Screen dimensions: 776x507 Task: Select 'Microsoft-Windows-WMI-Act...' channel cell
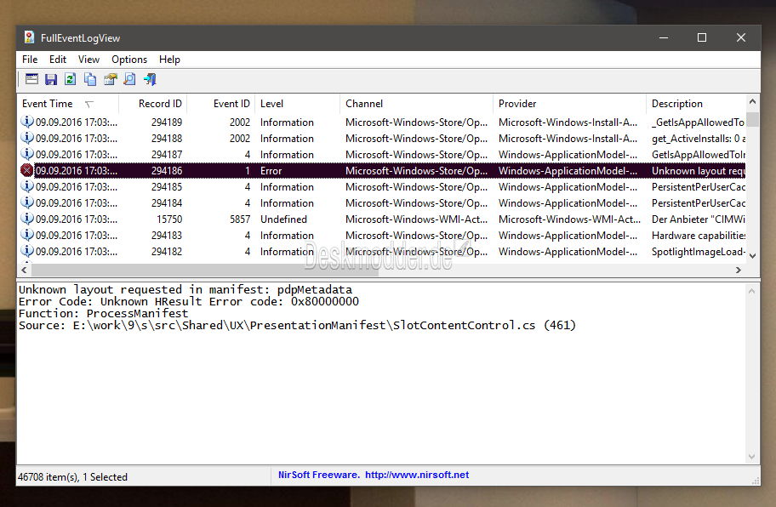pos(416,219)
